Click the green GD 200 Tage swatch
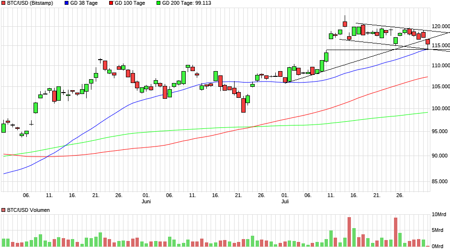 [158, 3]
